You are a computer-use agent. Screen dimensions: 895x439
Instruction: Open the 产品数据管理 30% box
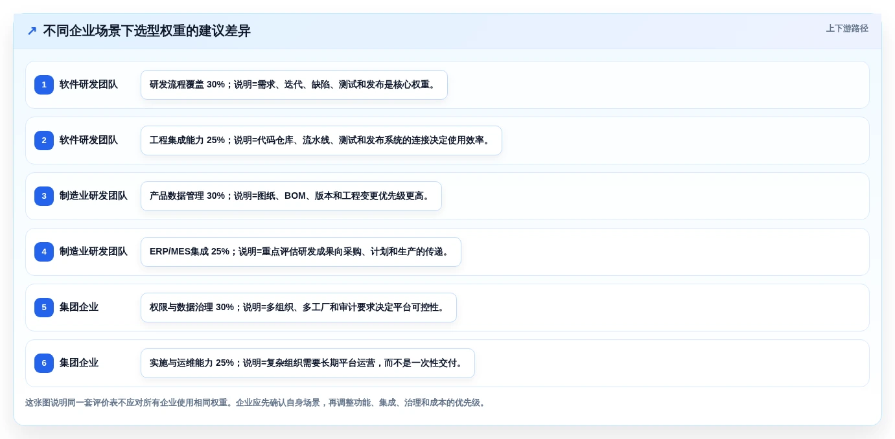click(291, 196)
